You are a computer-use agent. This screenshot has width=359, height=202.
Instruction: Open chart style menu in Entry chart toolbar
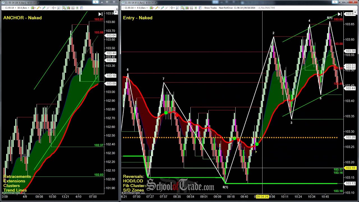pos(152,8)
